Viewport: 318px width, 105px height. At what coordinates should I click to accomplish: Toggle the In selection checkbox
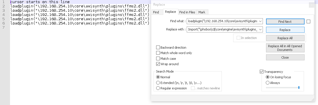pyautogui.click(x=239, y=38)
